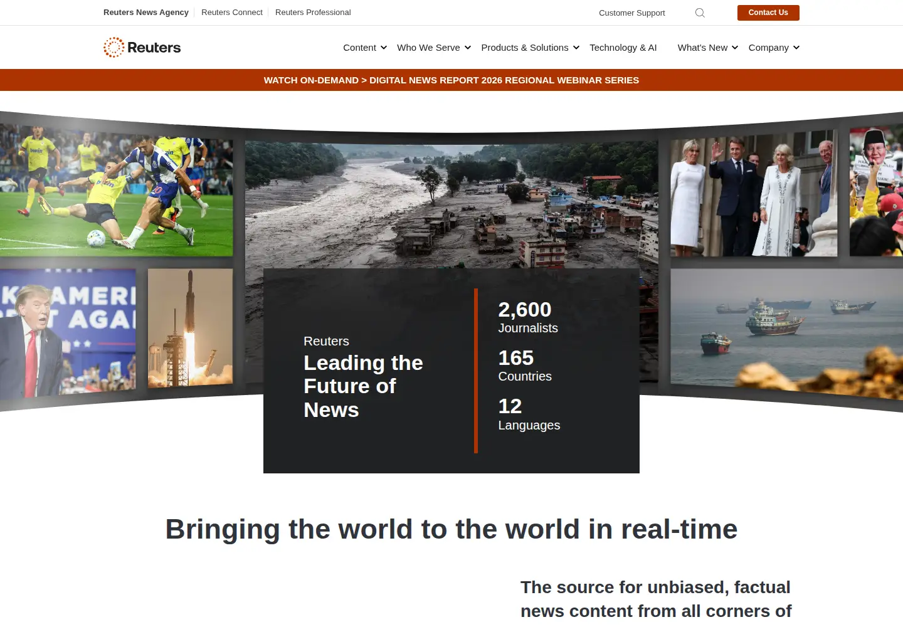Click the unbiased, factual news source paragraph
This screenshot has height=627, width=903.
click(656, 599)
